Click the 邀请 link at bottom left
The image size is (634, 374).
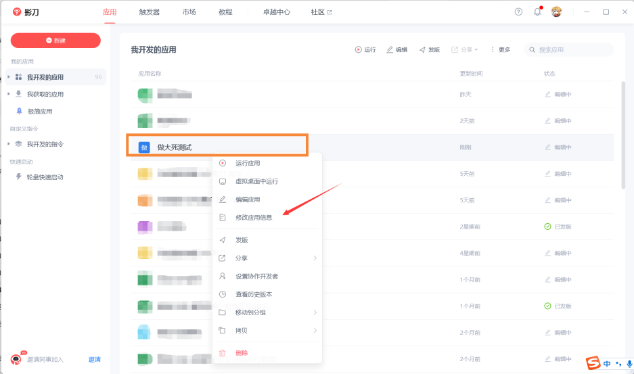click(95, 359)
